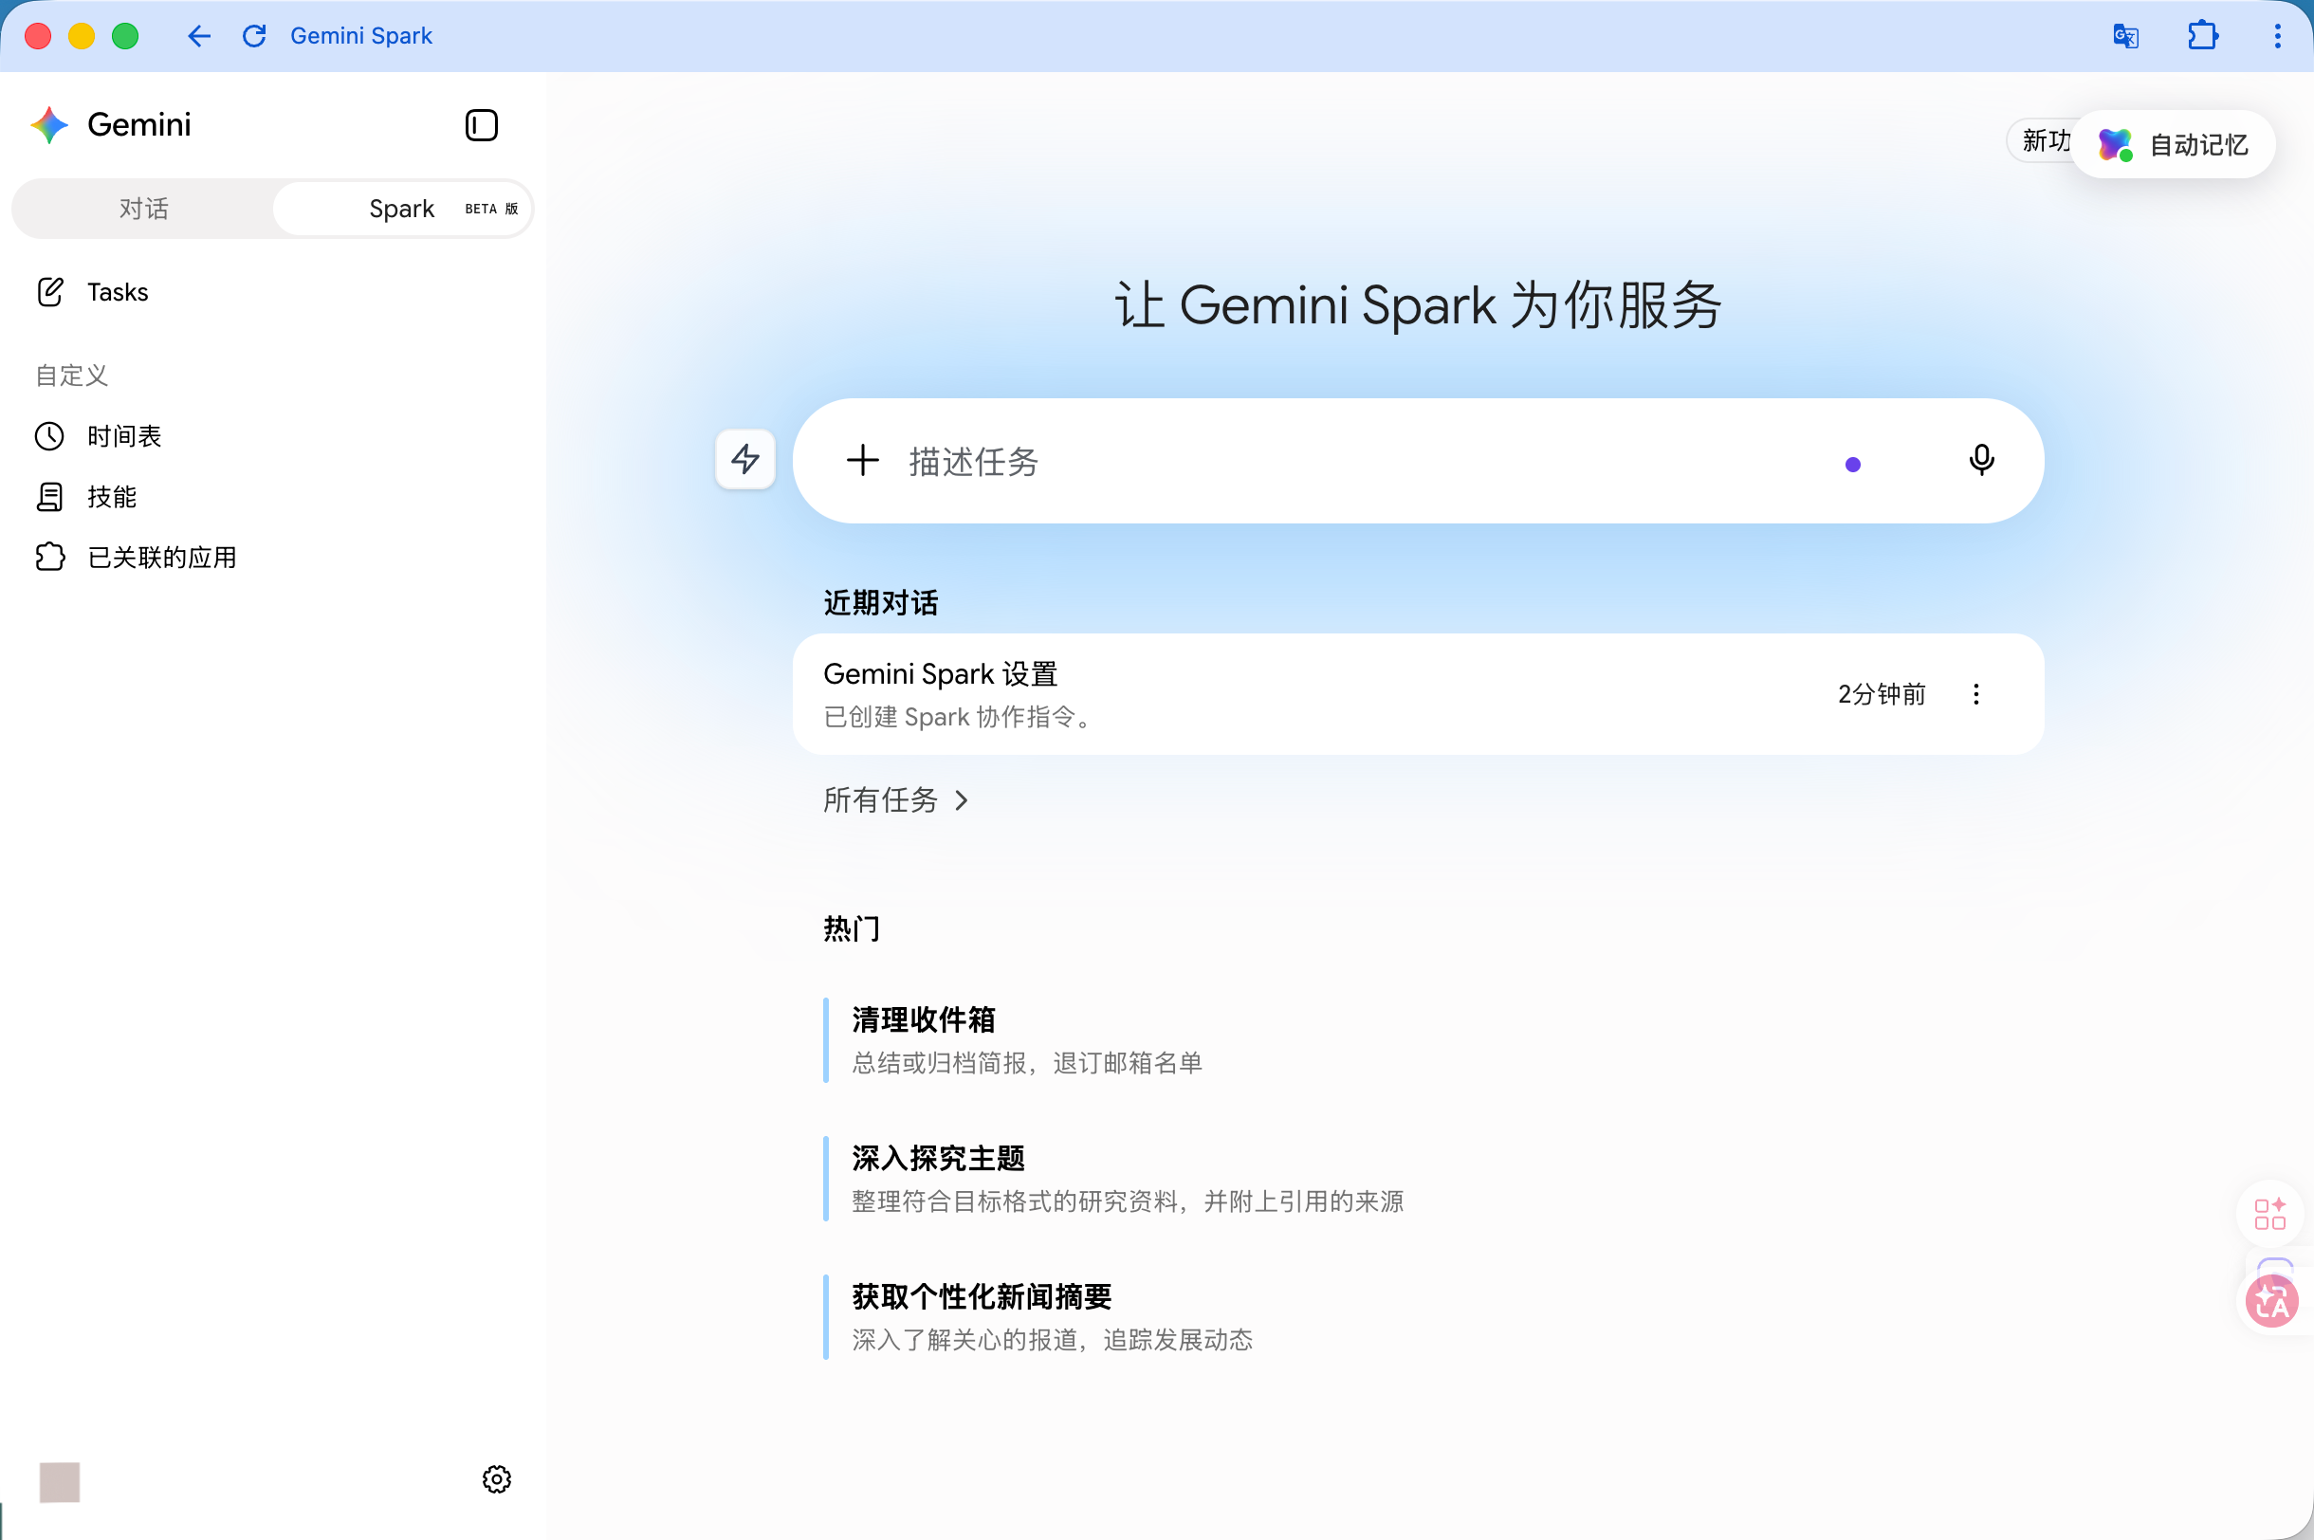
Task: Switch to the 对话 tab
Action: [x=143, y=209]
